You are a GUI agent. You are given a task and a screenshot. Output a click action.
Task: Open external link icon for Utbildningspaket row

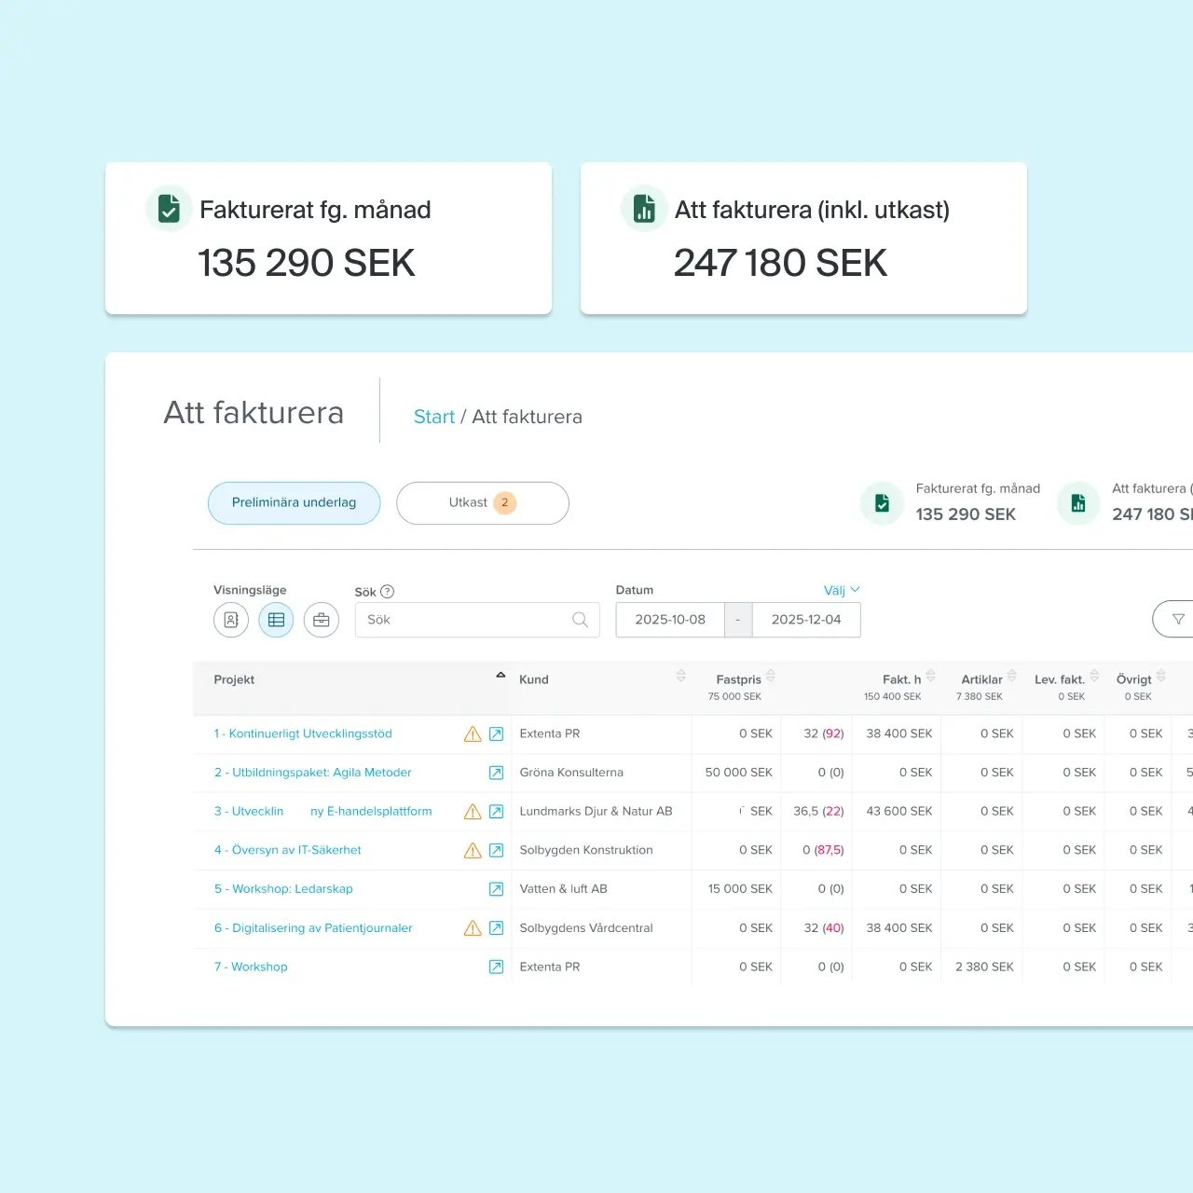coord(497,773)
